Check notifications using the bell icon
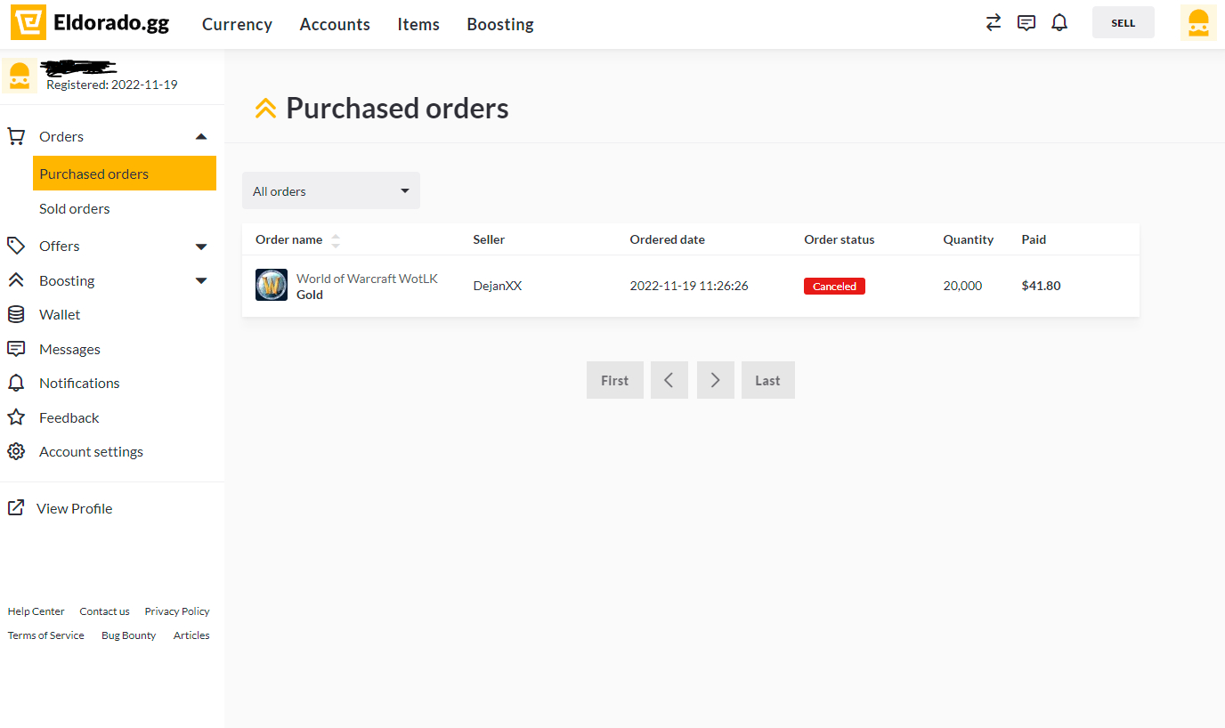Image resolution: width=1225 pixels, height=728 pixels. click(x=1059, y=22)
